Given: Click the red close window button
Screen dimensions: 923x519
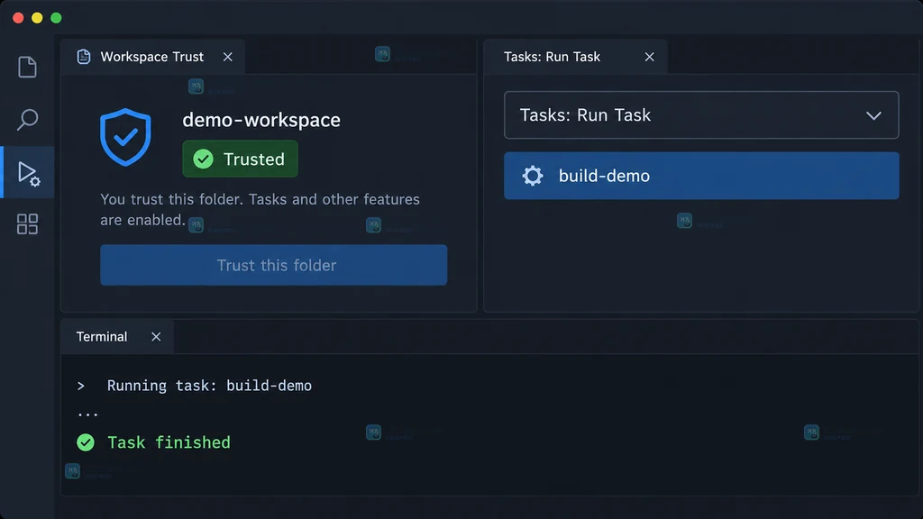Looking at the screenshot, I should pyautogui.click(x=18, y=18).
